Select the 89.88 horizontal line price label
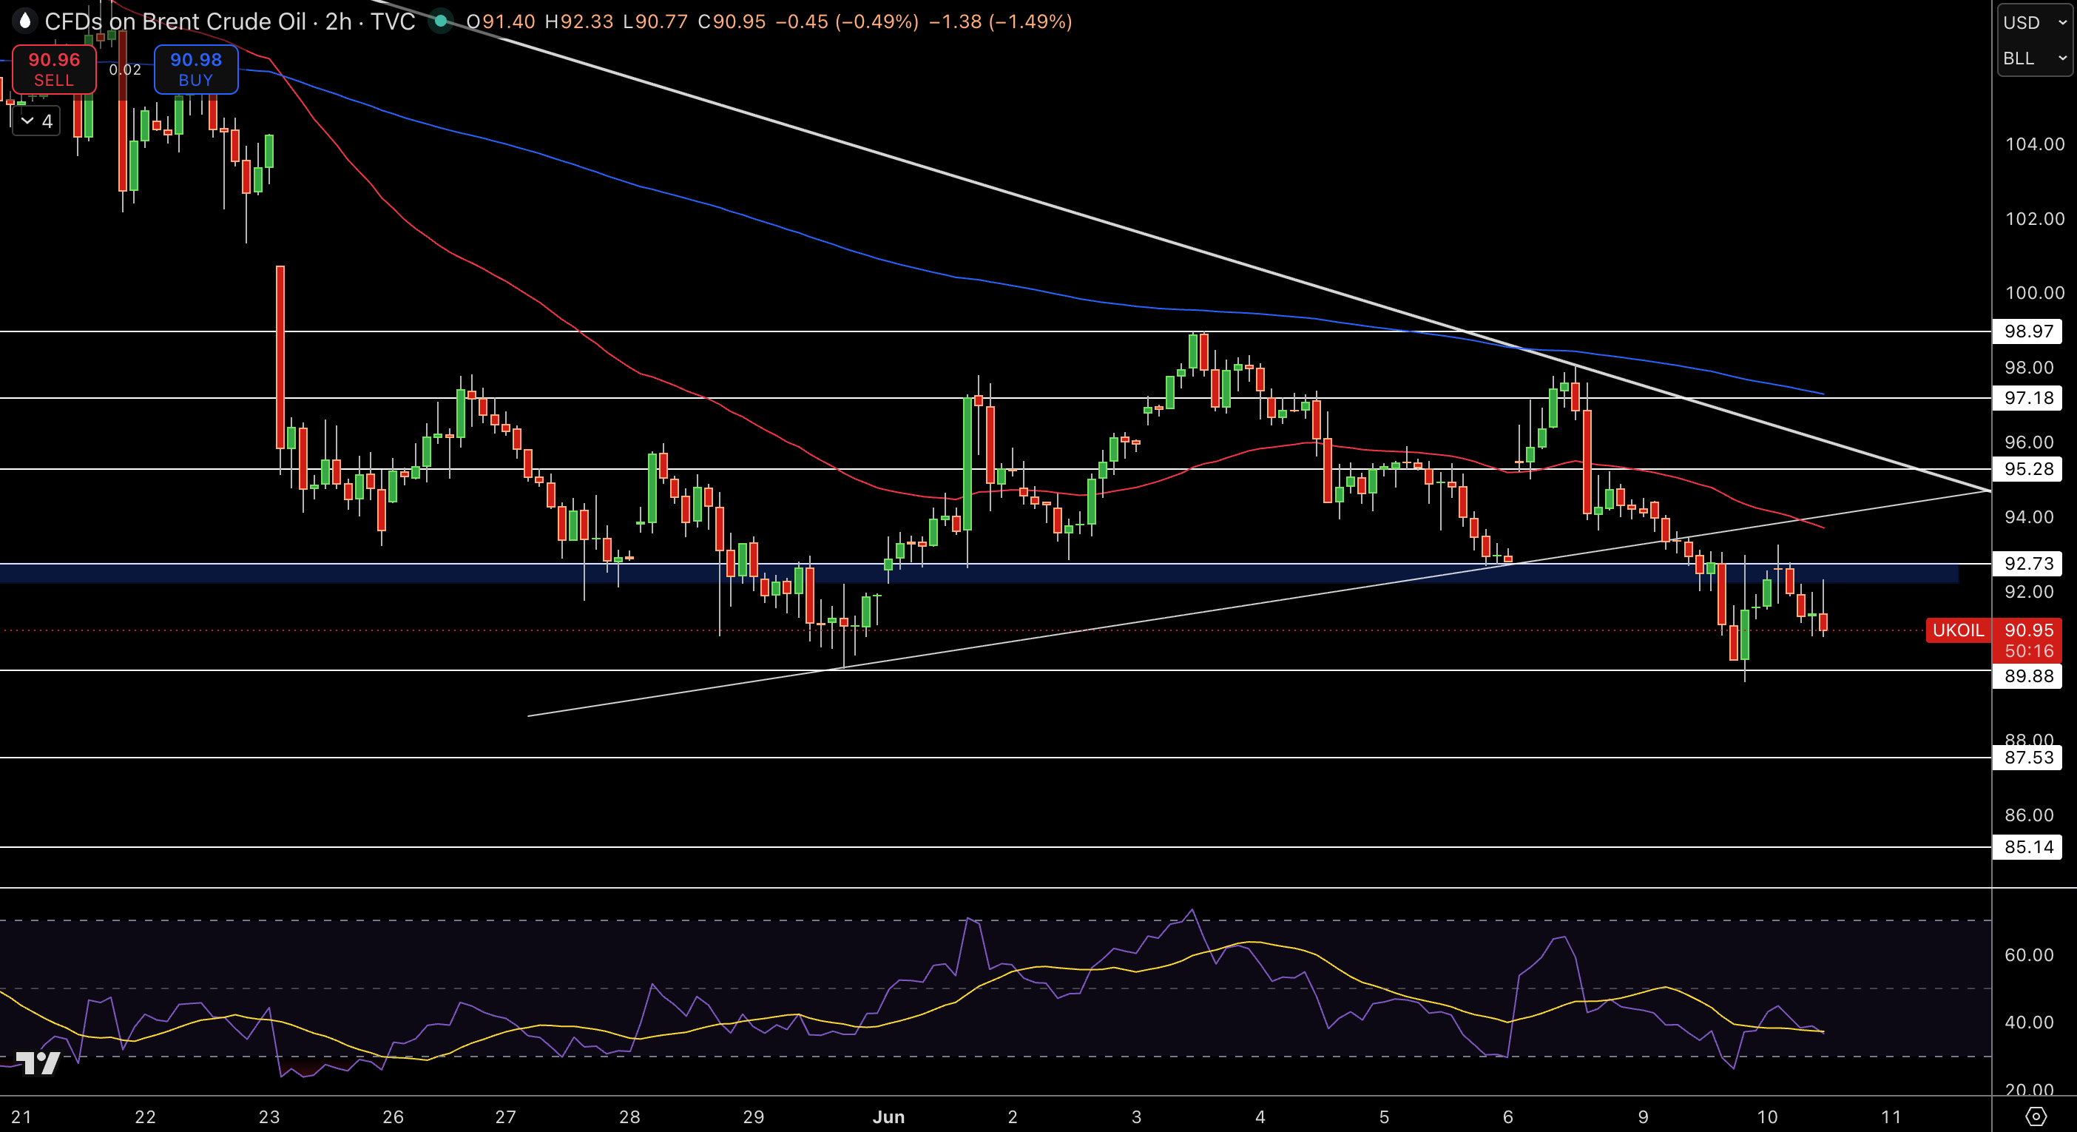Viewport: 2077px width, 1132px height. [x=2028, y=676]
